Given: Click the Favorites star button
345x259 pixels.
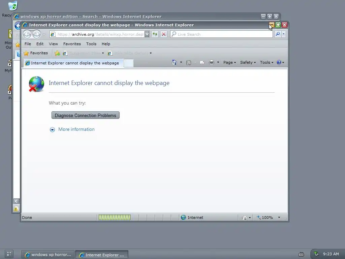Looking at the screenshot, I should [x=36, y=53].
